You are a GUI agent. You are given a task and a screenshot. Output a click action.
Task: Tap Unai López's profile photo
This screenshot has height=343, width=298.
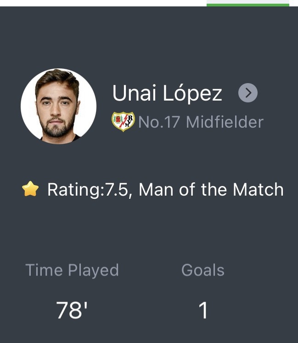[59, 106]
